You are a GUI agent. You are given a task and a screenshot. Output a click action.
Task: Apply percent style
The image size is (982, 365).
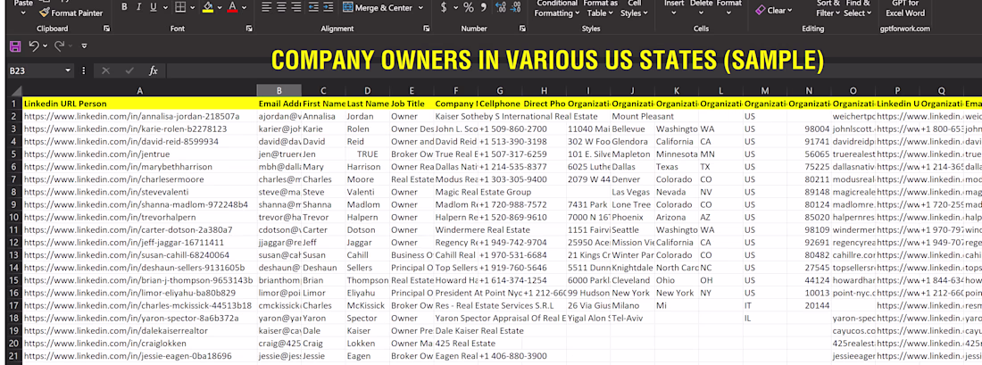469,7
